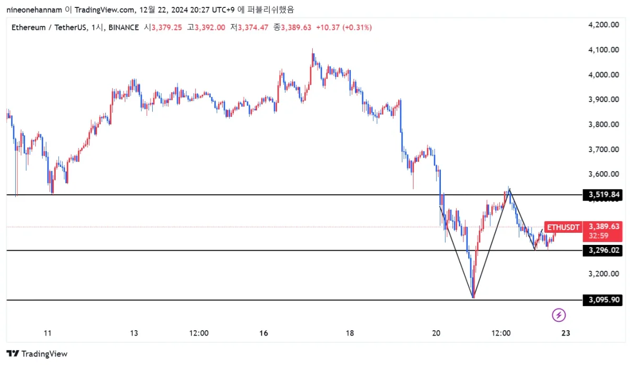This screenshot has height=365, width=632.
Task: Click date label 20 on time axis
Action: (436, 333)
